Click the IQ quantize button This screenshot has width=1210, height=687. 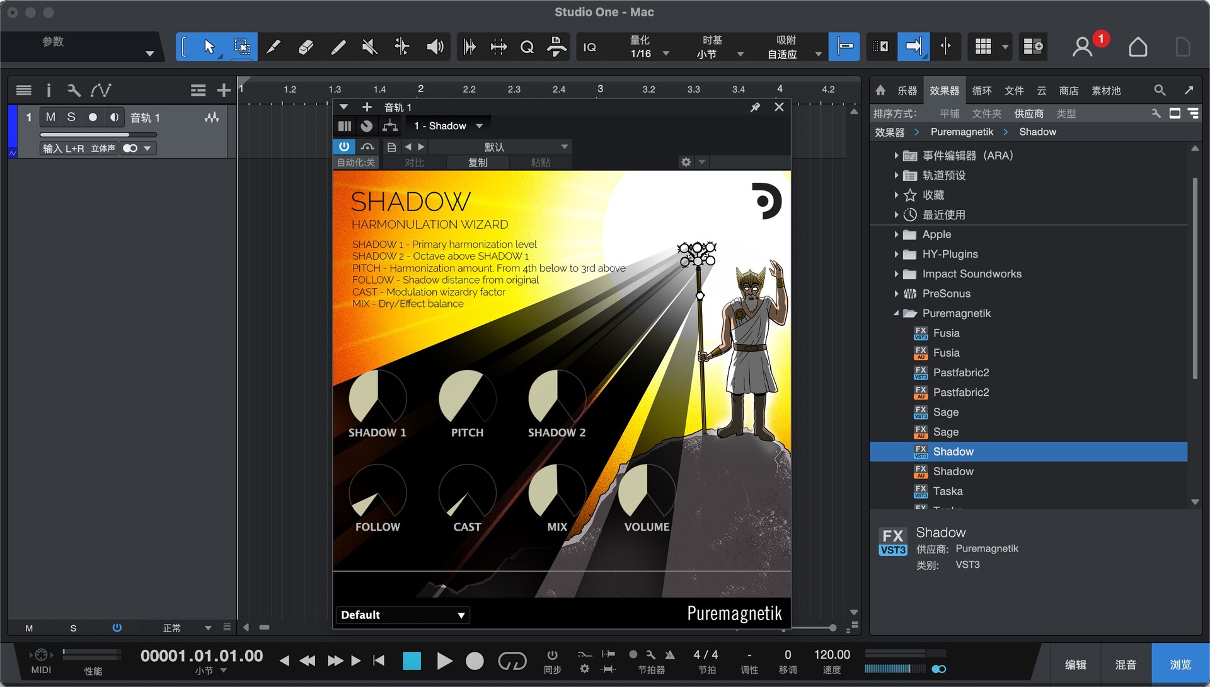(x=590, y=47)
